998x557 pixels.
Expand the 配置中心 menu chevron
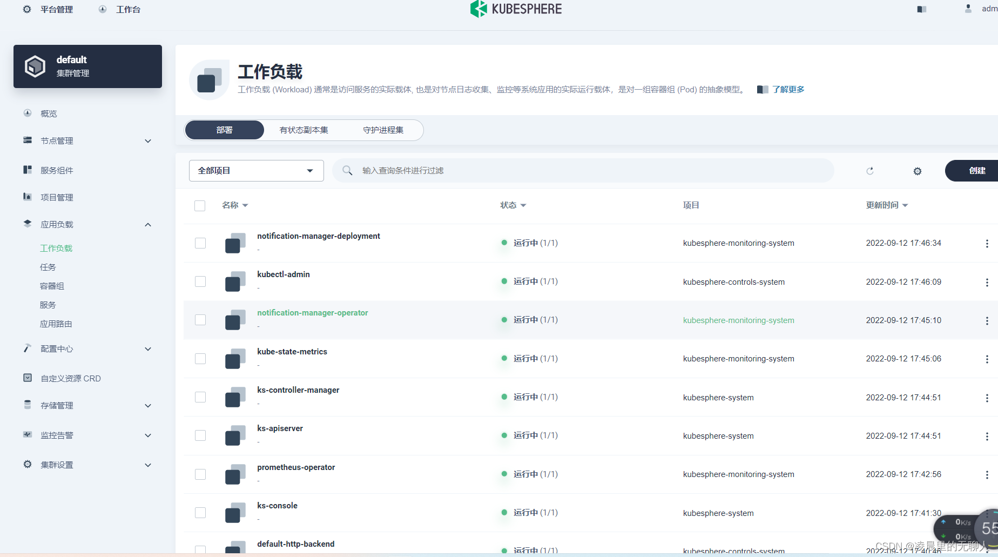(x=148, y=349)
